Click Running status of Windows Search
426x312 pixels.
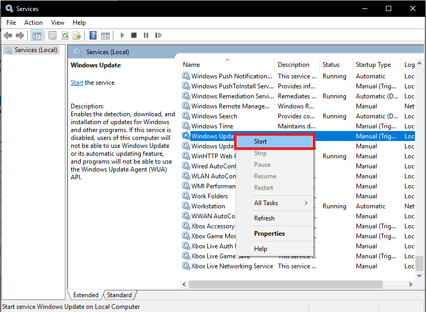[334, 116]
